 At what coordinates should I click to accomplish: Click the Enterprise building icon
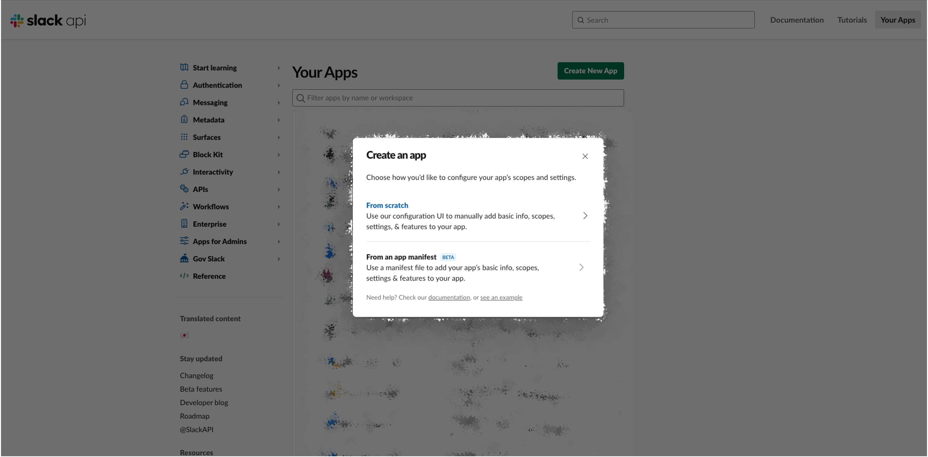(x=184, y=224)
